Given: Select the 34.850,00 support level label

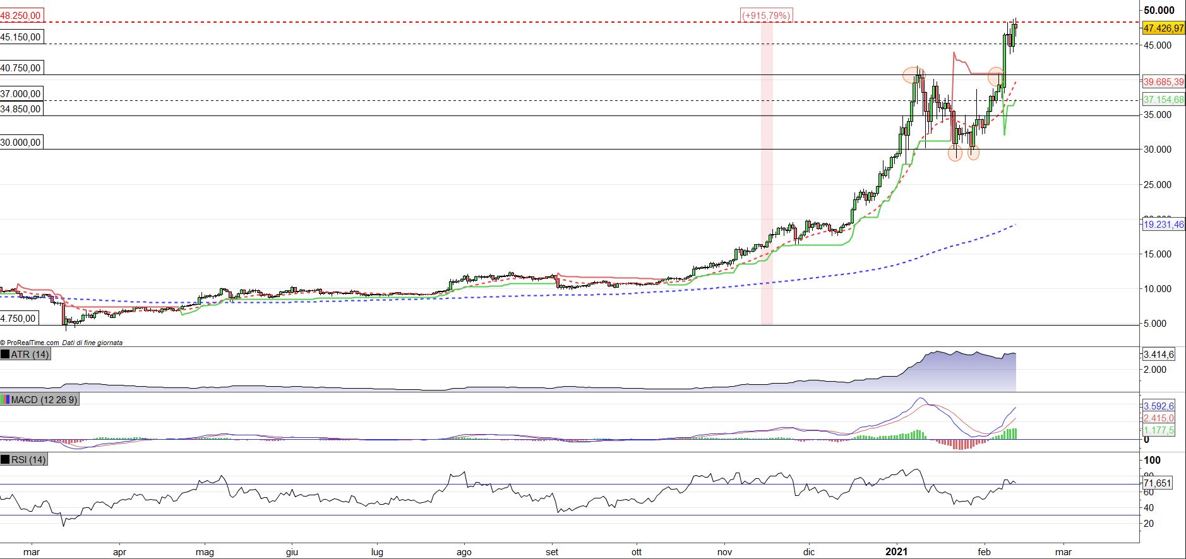Looking at the screenshot, I should (21, 109).
